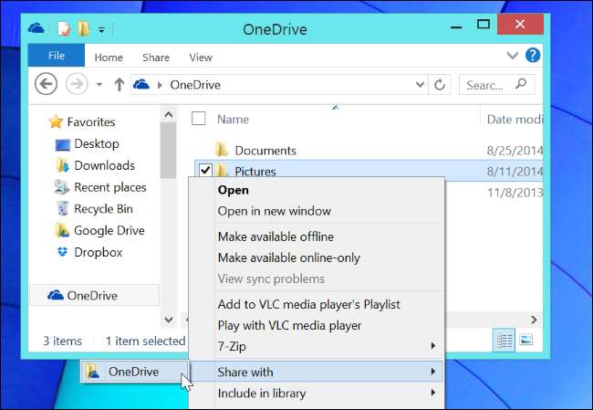Click the New folder quick access icon
The width and height of the screenshot is (593, 410).
click(83, 28)
